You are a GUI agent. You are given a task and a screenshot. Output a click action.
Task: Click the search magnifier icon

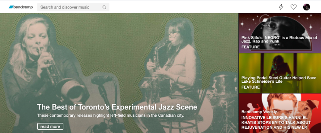104,8
